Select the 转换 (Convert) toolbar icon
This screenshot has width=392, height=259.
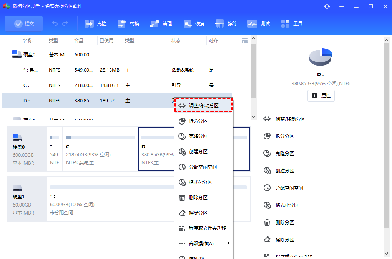[x=128, y=23]
